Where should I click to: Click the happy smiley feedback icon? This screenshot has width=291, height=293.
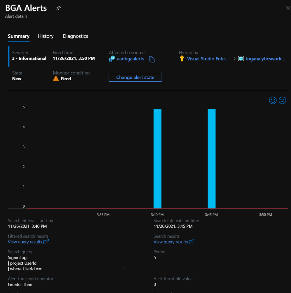pos(273,100)
